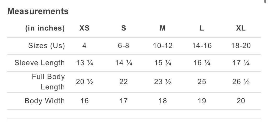The width and height of the screenshot is (268, 123).
Task: Click body width 17 for S
Action: (124, 101)
